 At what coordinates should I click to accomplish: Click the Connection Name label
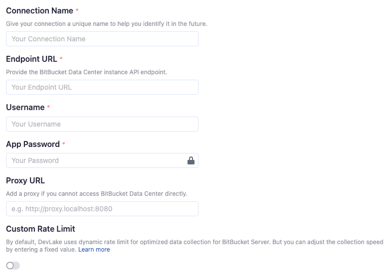(x=39, y=10)
